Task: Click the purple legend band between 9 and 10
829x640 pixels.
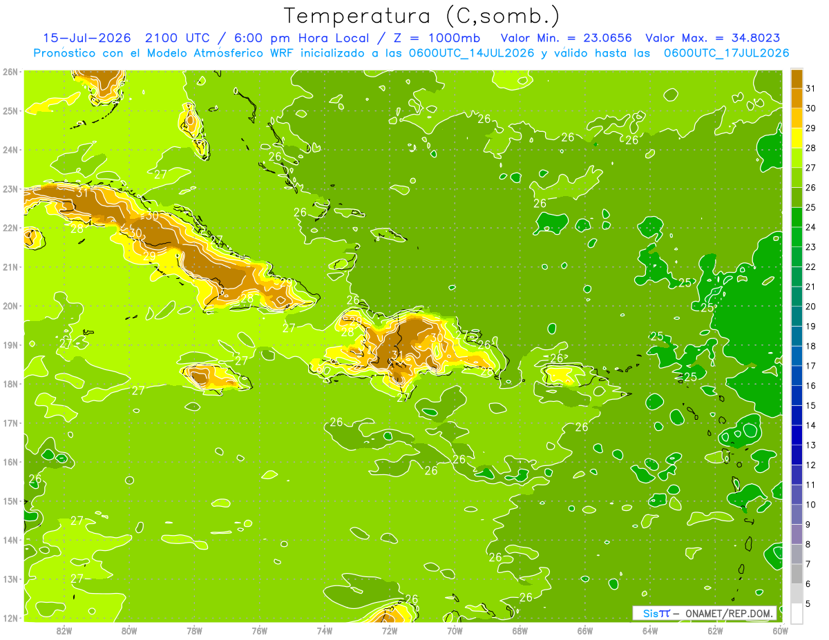Action: 797,514
